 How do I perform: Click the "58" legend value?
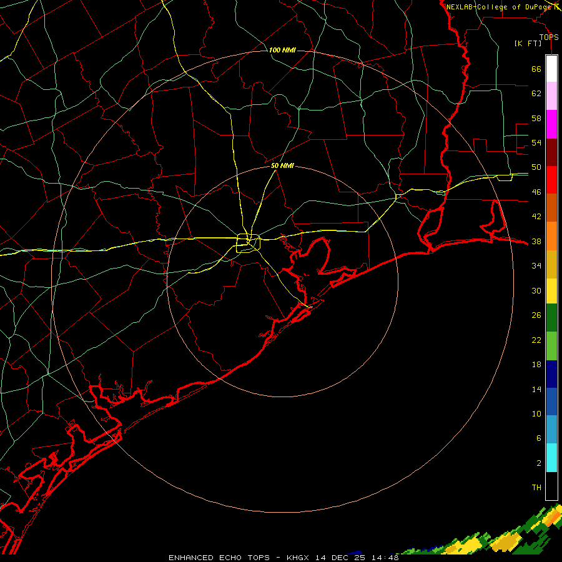pos(536,118)
